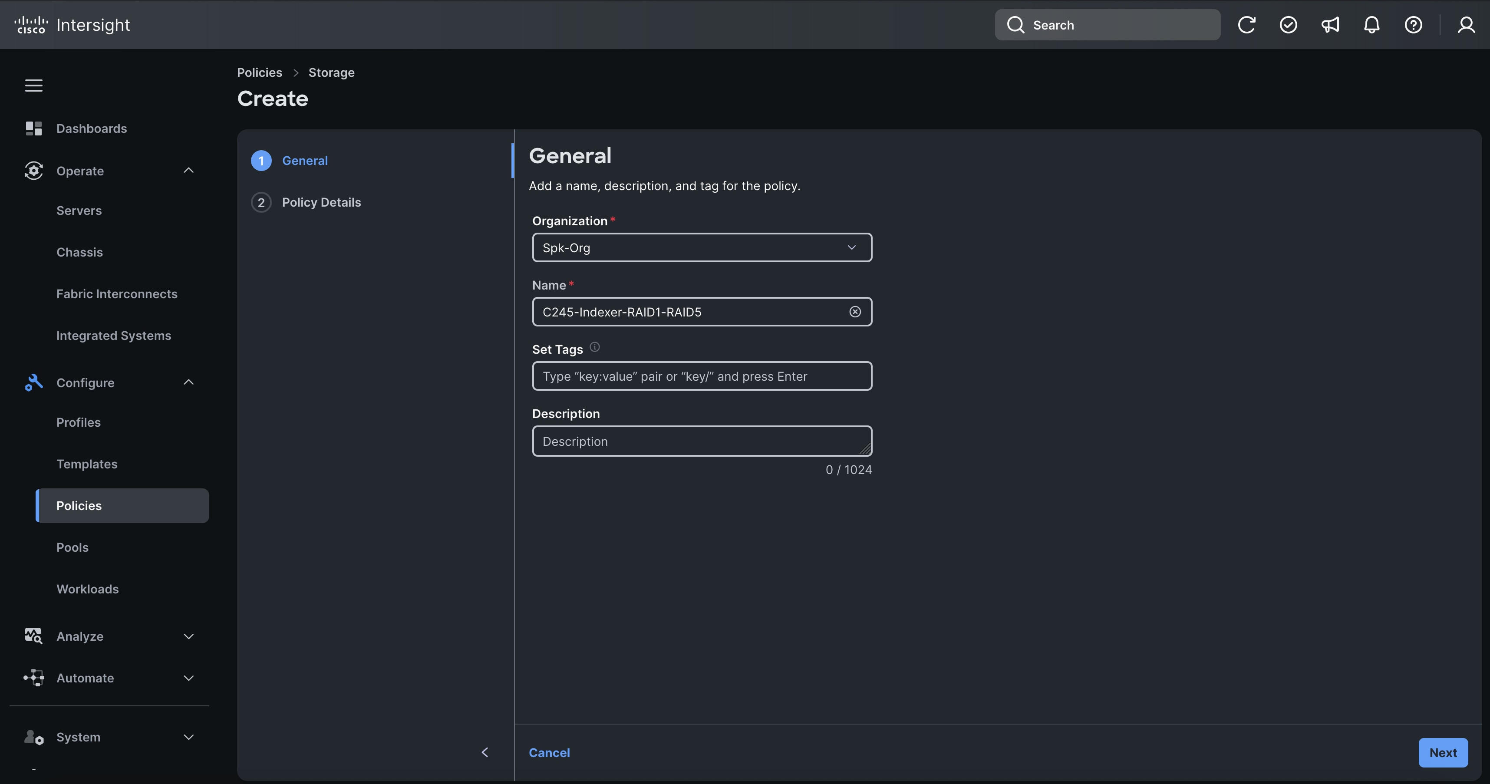The height and width of the screenshot is (784, 1490).
Task: Clear the Name field with the x icon
Action: [855, 312]
